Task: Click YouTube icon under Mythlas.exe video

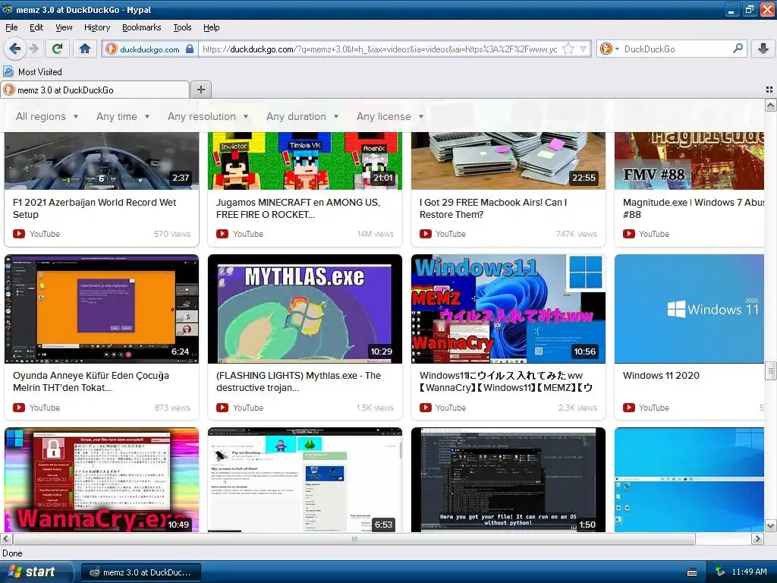Action: 222,408
